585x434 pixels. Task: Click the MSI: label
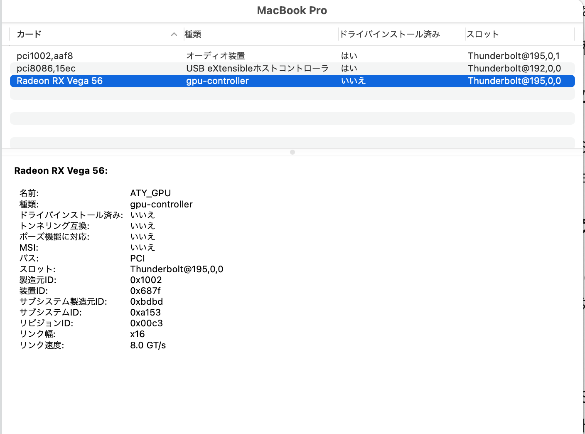click(x=29, y=247)
